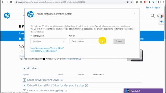
Task: Open site search magnifier icon
Action: click(x=153, y=16)
